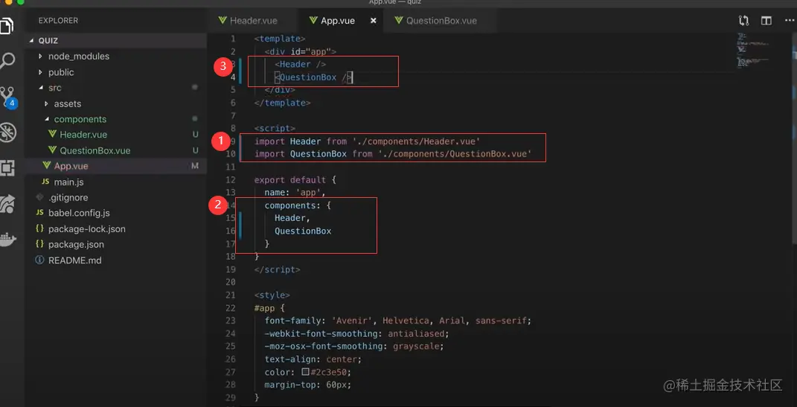Screen dimensions: 797x407
Task: Click the './components/QuestionBox.vue' import path
Action: [x=455, y=154]
